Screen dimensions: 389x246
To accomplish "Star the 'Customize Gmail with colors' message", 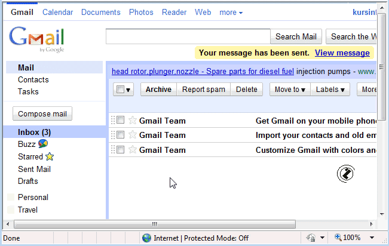I will point(133,149).
